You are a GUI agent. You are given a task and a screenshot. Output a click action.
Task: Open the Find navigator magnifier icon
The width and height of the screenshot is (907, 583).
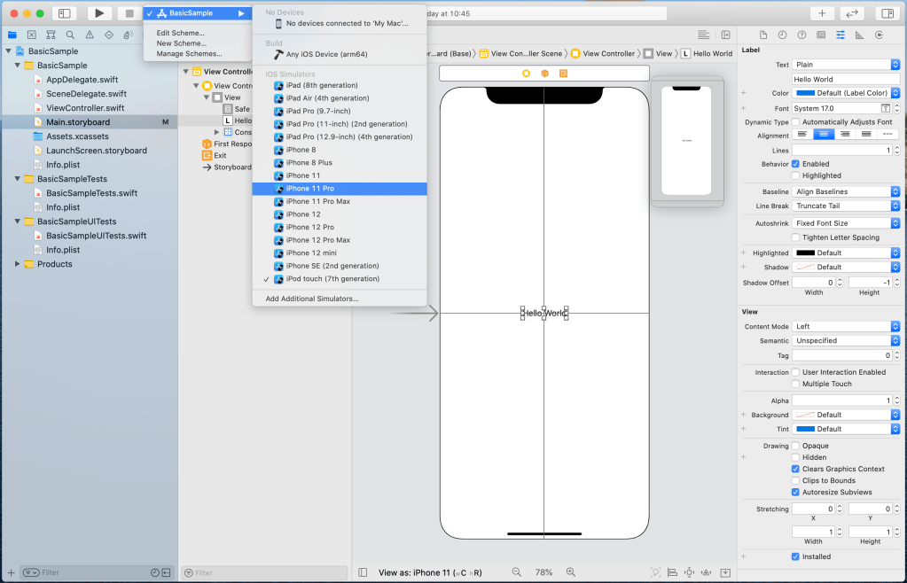[70, 35]
